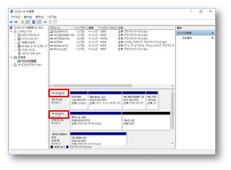Select CD_ROM (F:) volume row

112,31
